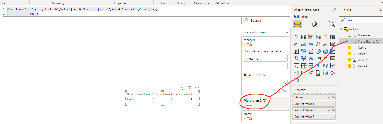Check the More than 2 "5" field checkbox
The height and width of the screenshot is (124, 383).
(x=350, y=41)
